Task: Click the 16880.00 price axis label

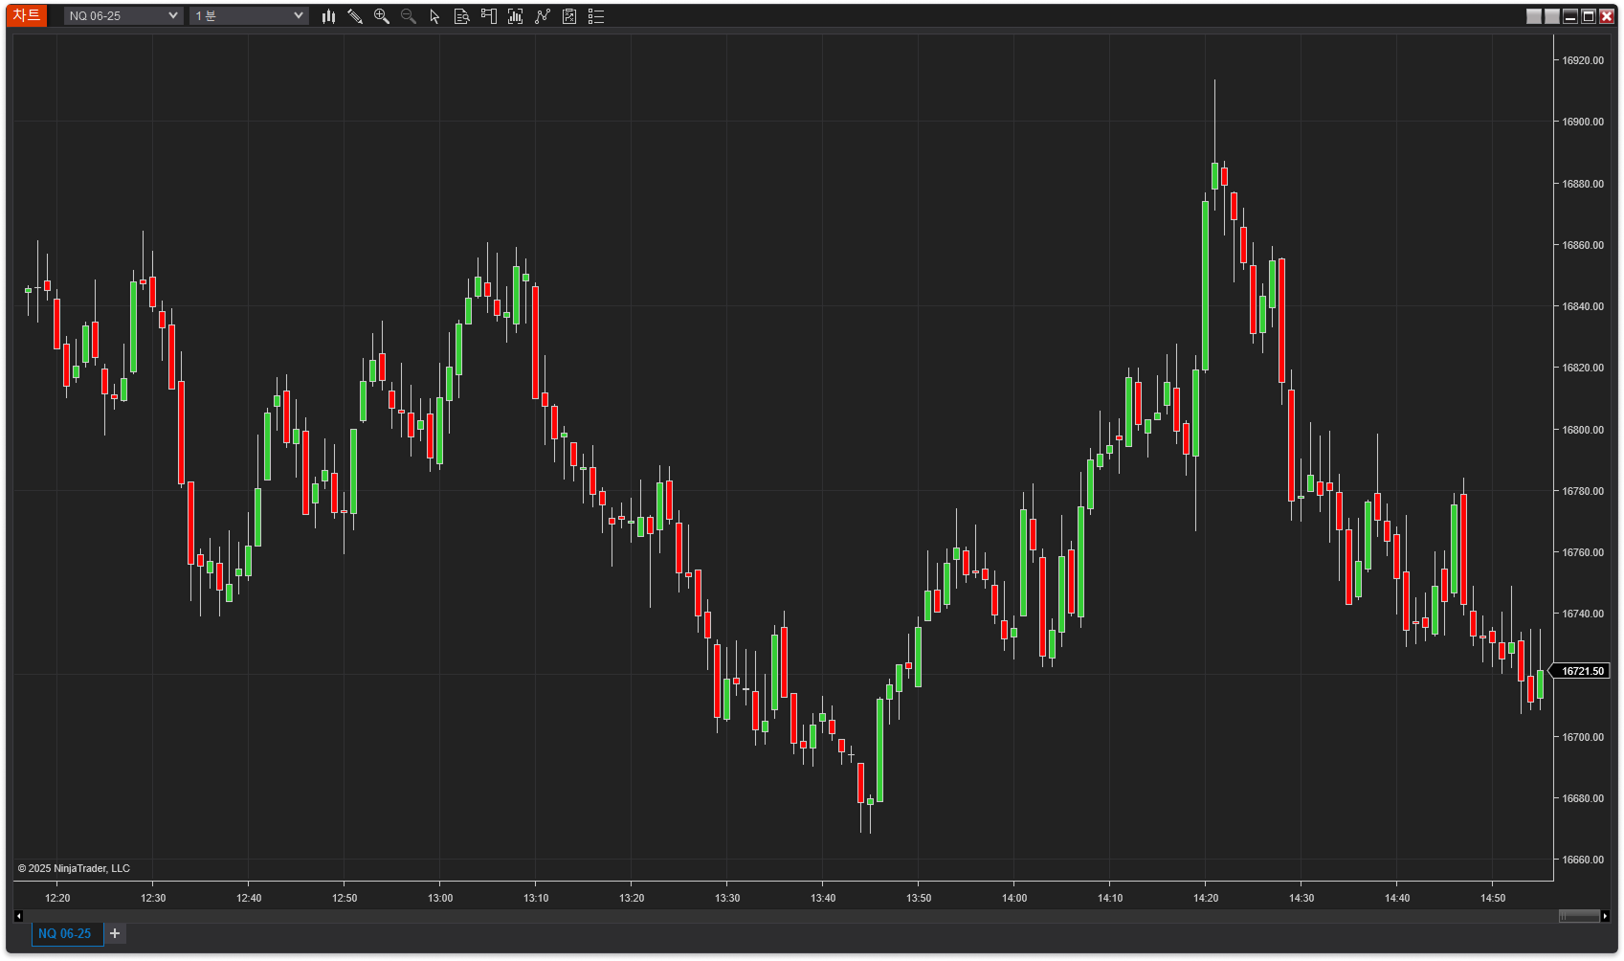Action: click(1583, 184)
